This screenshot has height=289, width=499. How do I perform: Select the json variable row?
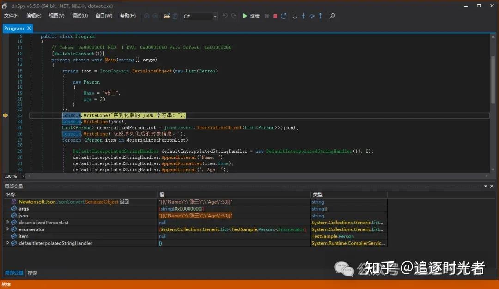click(x=195, y=216)
